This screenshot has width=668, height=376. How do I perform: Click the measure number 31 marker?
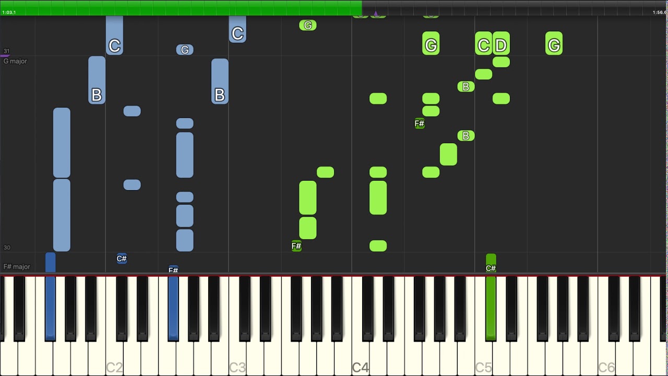pos(6,51)
